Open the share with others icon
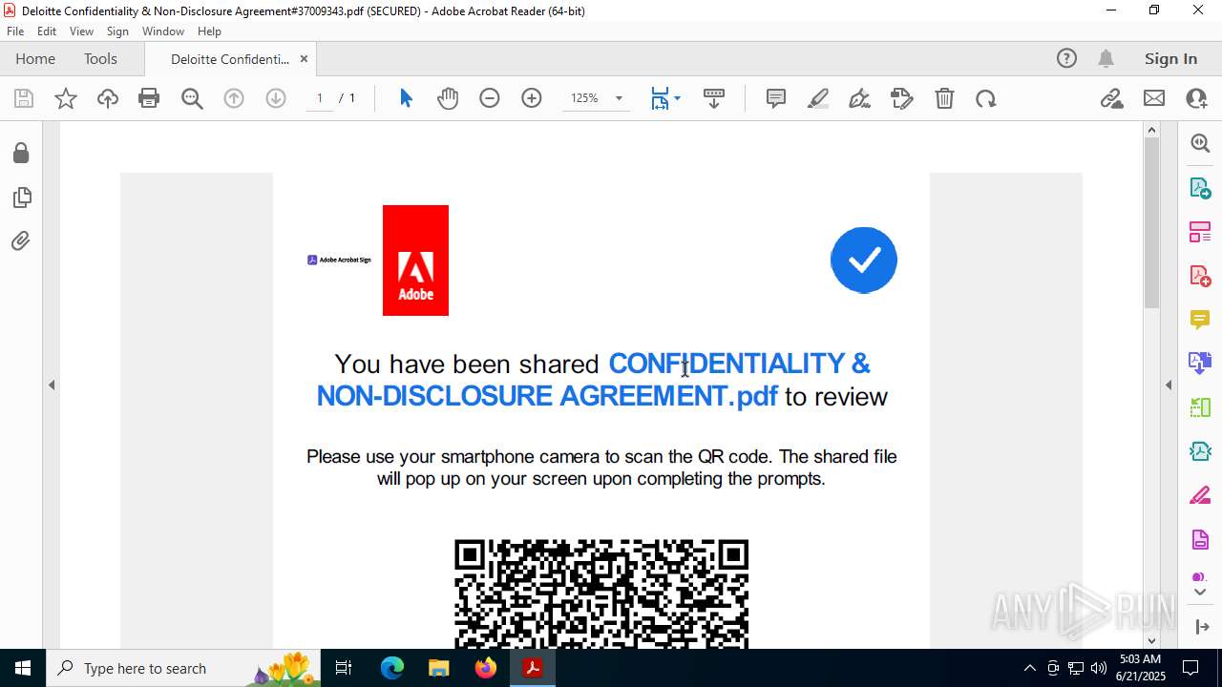 coord(1196,98)
